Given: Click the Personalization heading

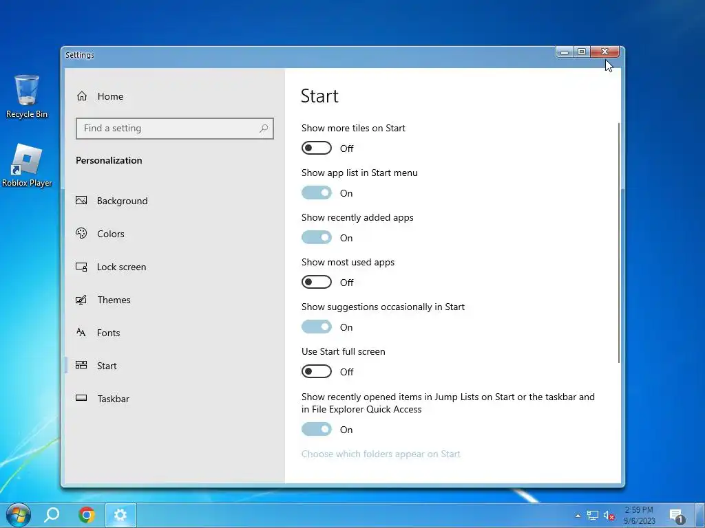Looking at the screenshot, I should [x=109, y=160].
